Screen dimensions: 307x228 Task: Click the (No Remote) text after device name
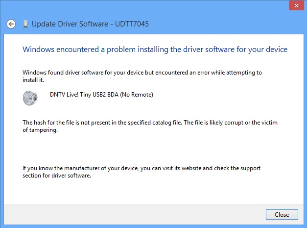pyautogui.click(x=139, y=95)
